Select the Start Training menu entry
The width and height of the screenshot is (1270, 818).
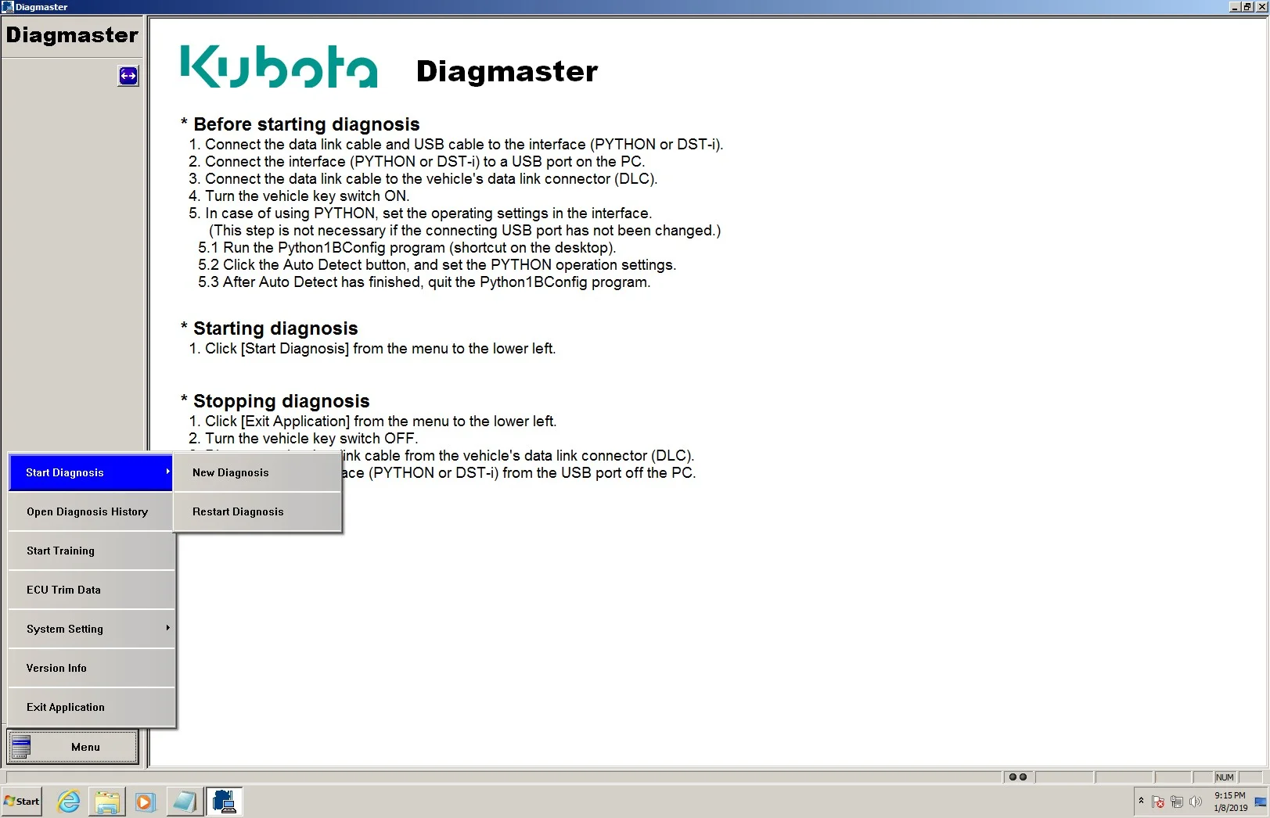coord(91,551)
